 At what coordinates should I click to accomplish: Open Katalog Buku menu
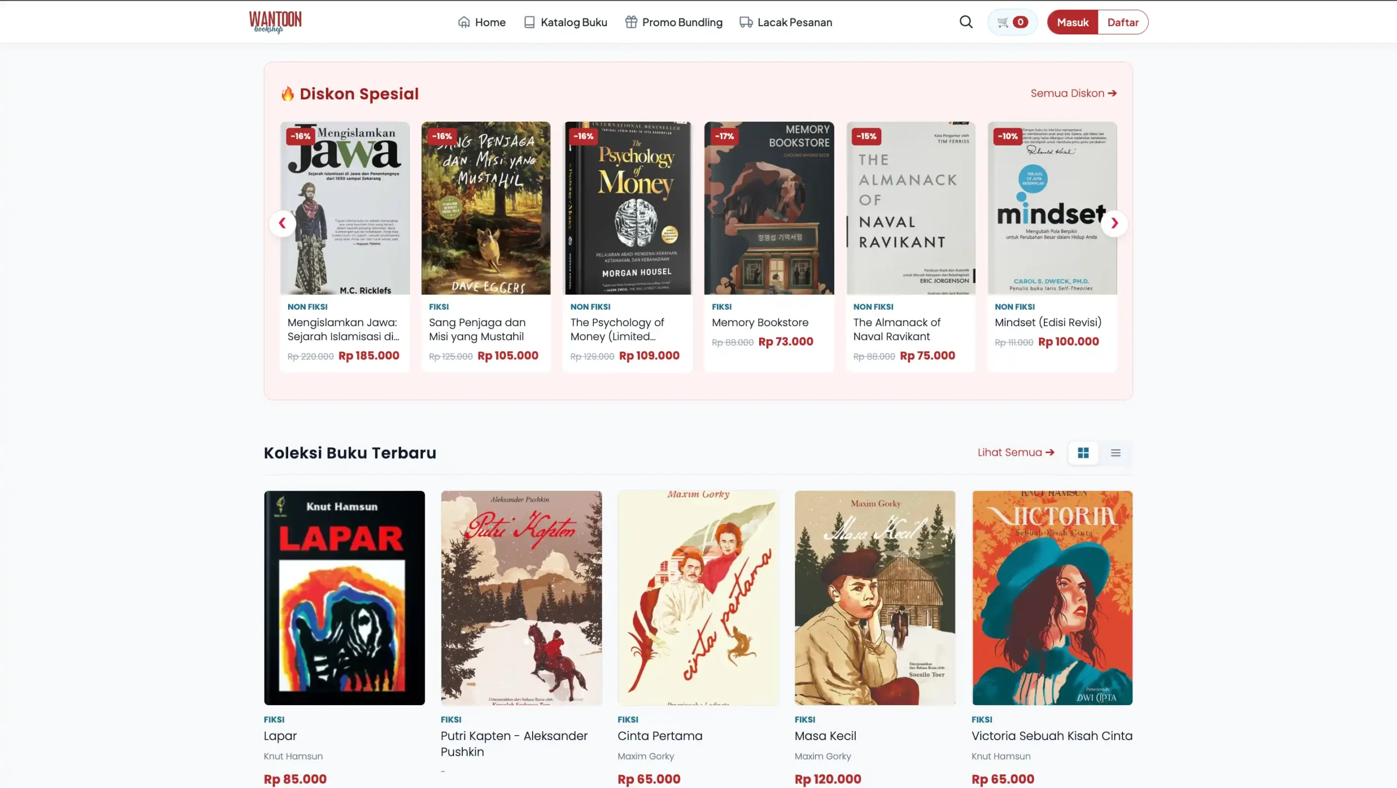tap(565, 22)
